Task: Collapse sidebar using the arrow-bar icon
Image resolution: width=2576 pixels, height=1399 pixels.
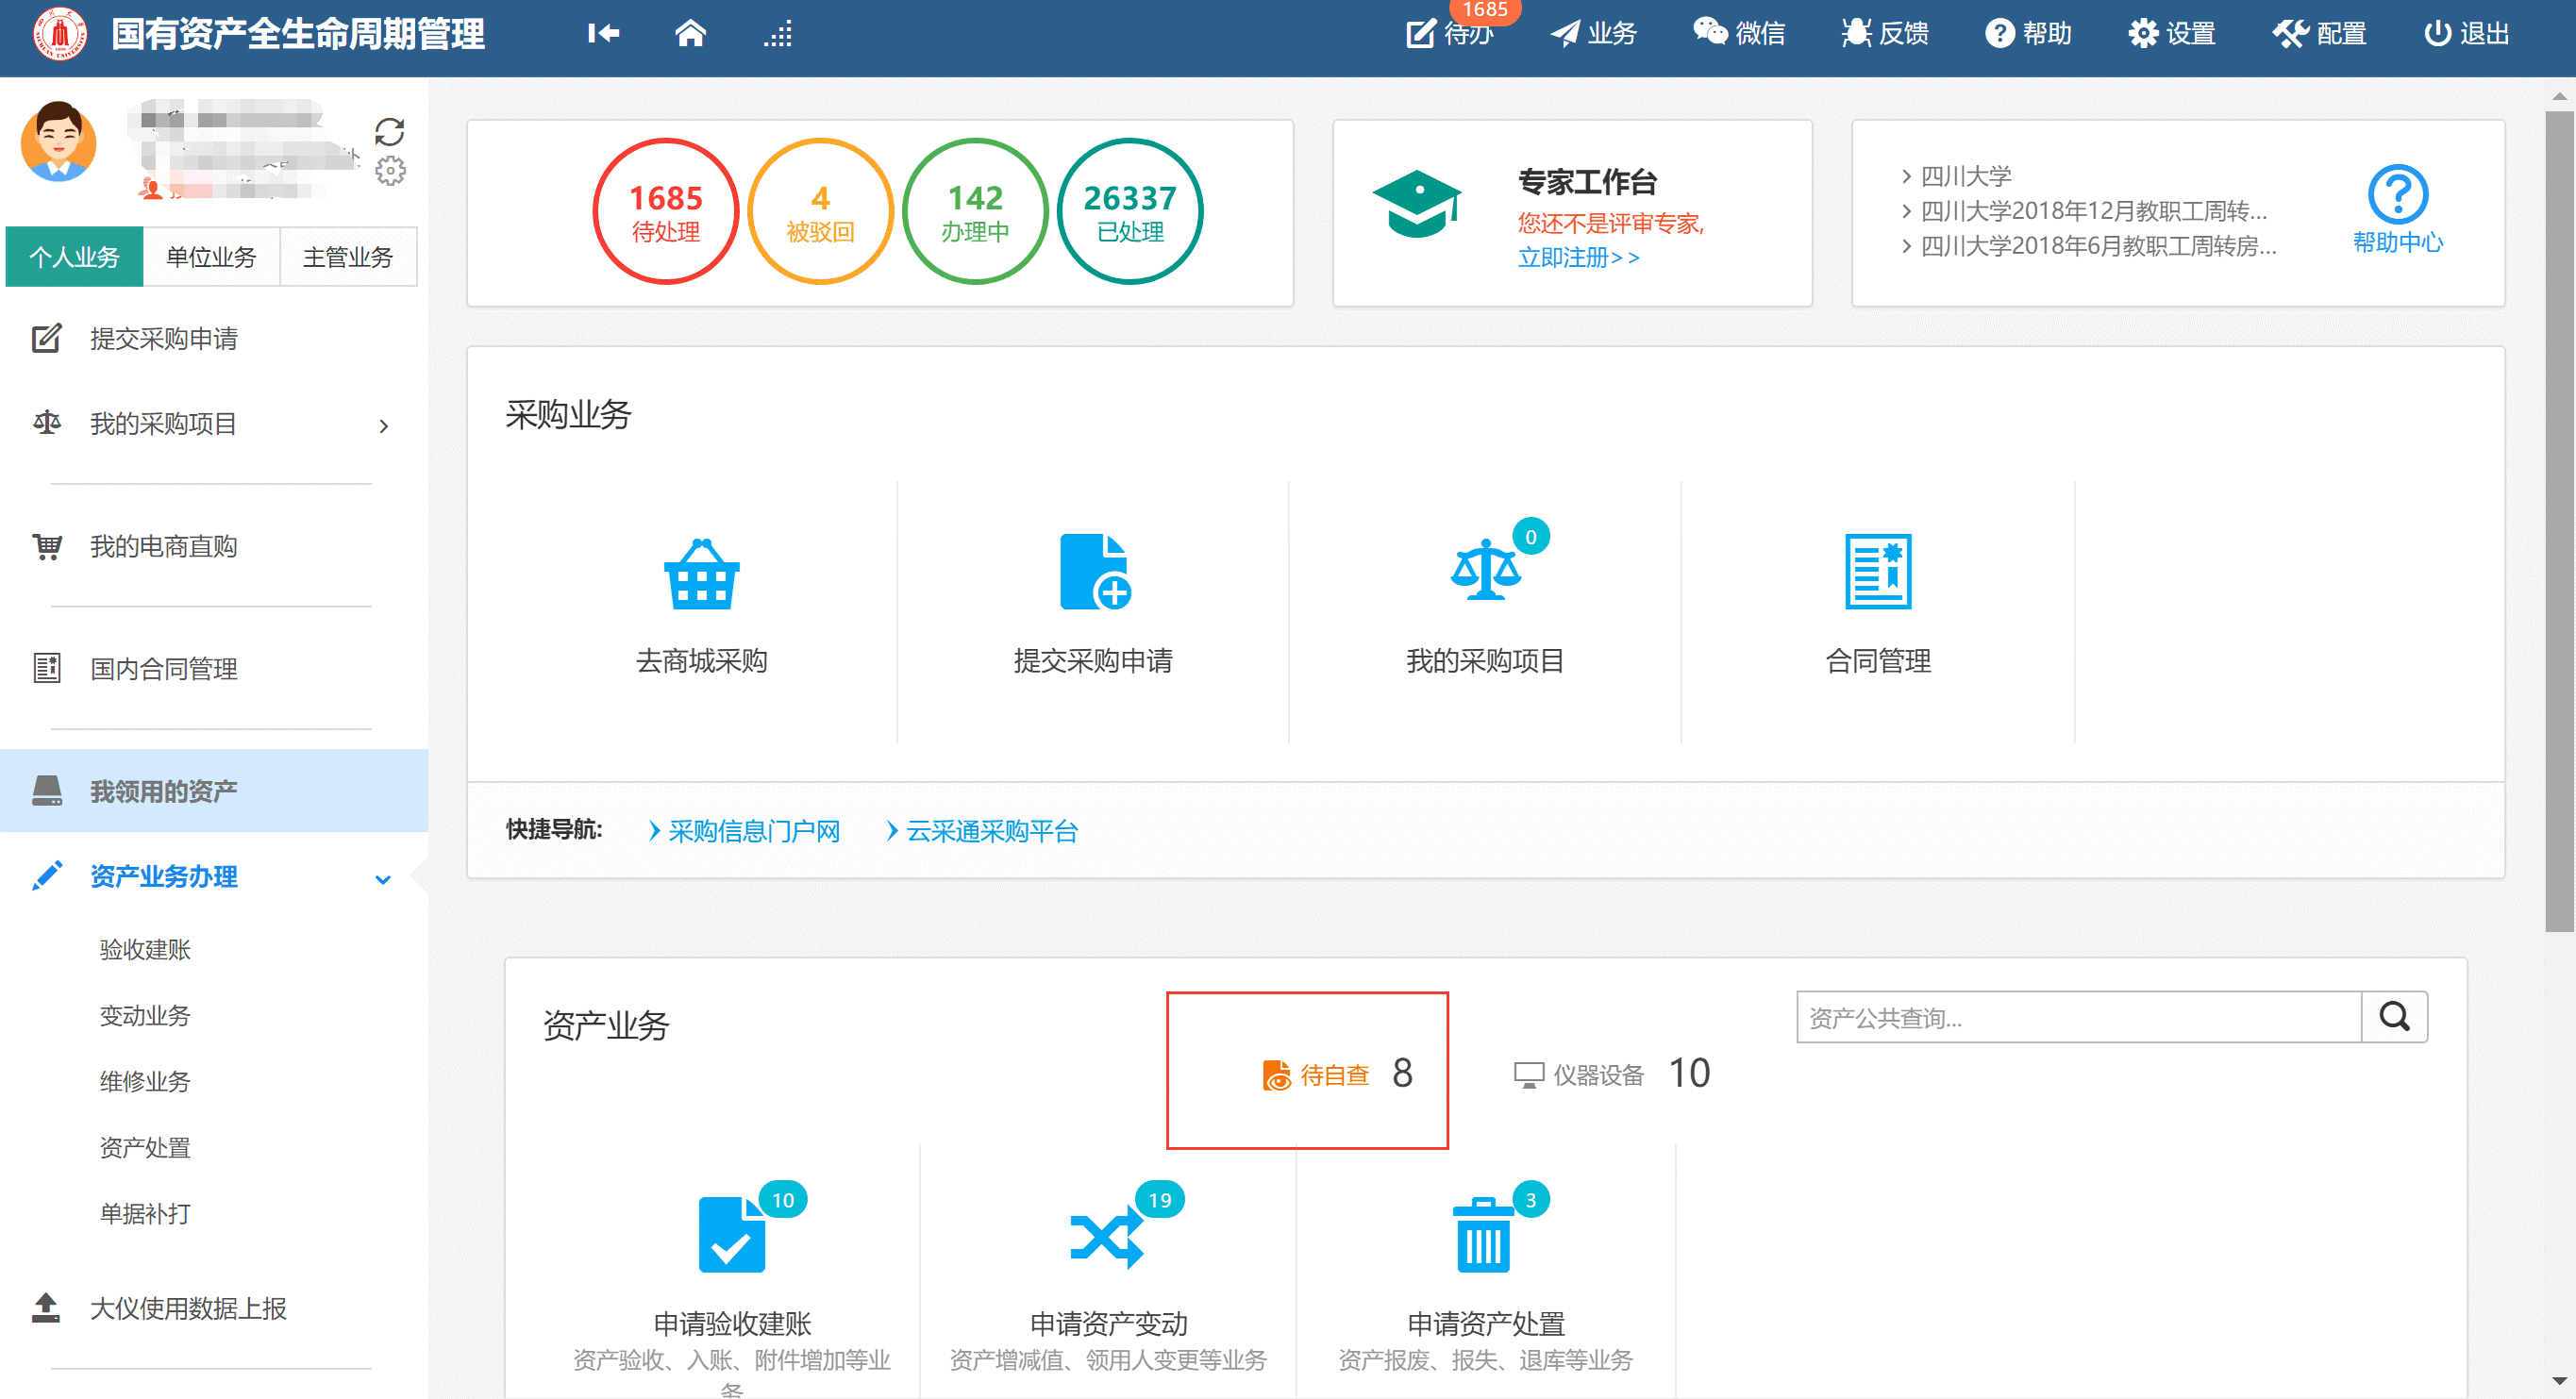Action: (x=603, y=34)
